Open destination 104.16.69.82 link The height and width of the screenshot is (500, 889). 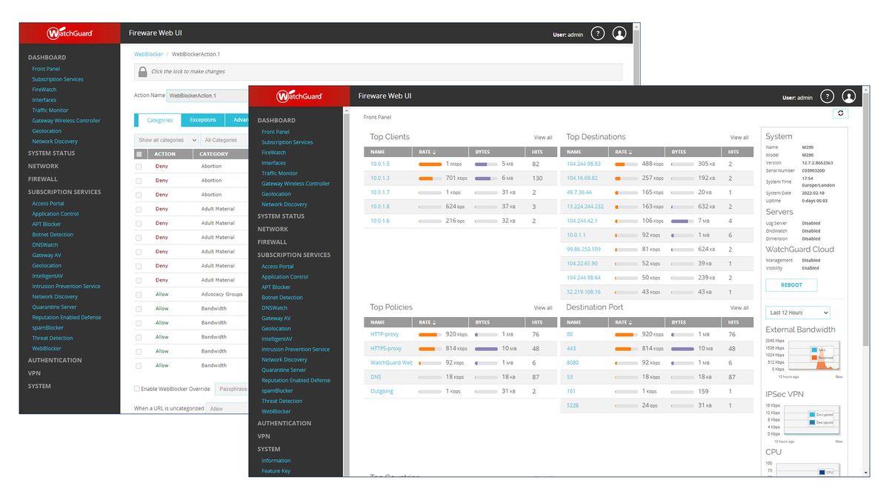click(582, 178)
